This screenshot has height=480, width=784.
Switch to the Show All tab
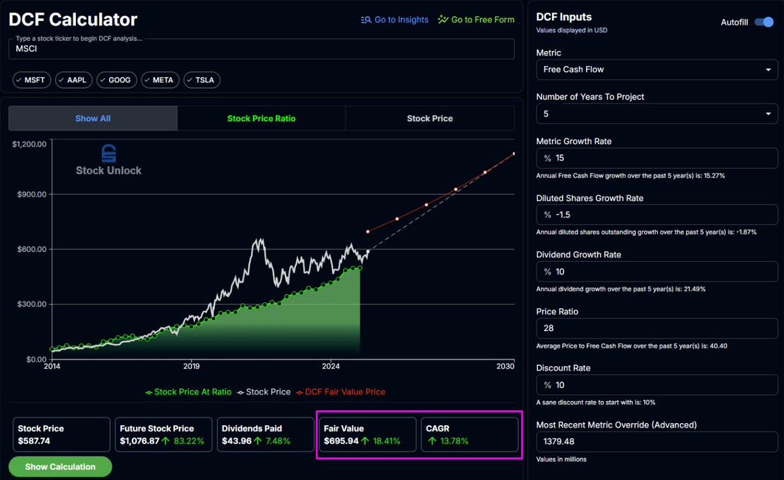tap(93, 118)
